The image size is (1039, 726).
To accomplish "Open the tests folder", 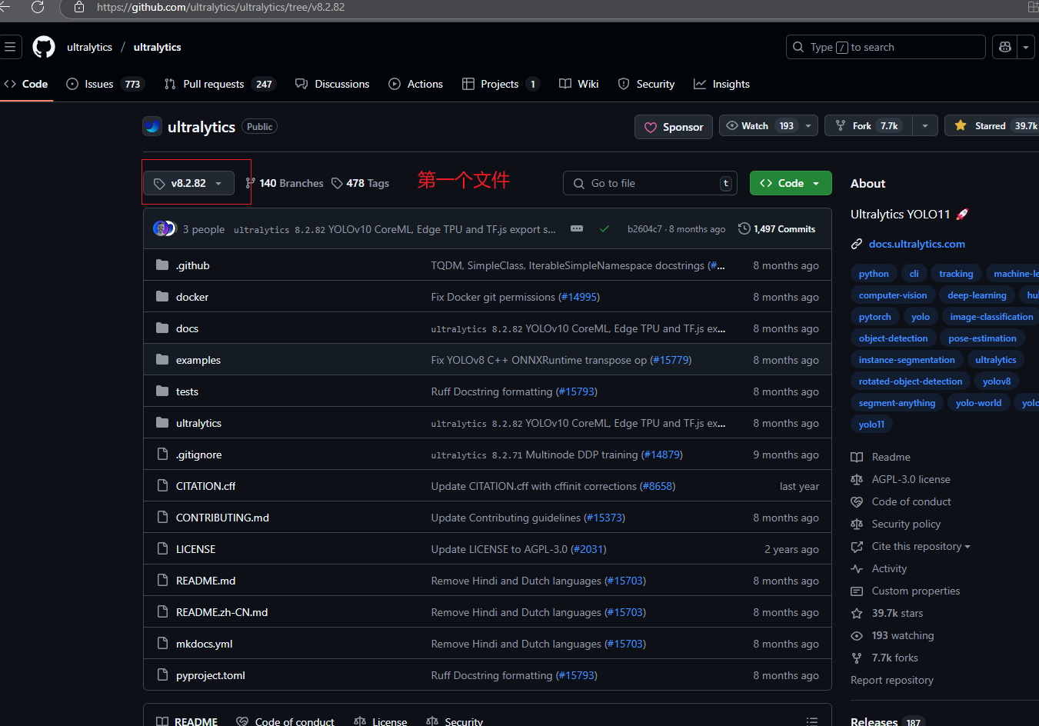I will tap(187, 391).
